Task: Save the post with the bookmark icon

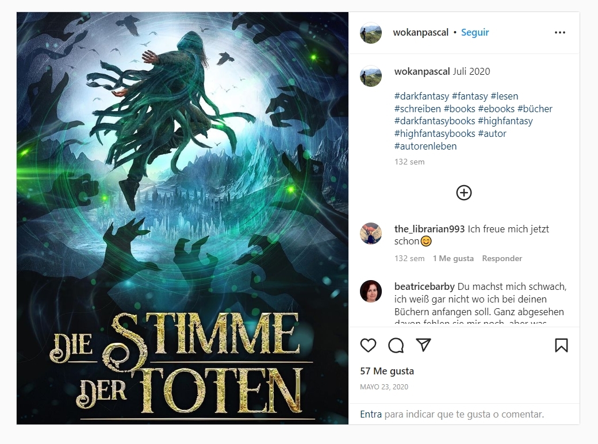Action: 561,345
